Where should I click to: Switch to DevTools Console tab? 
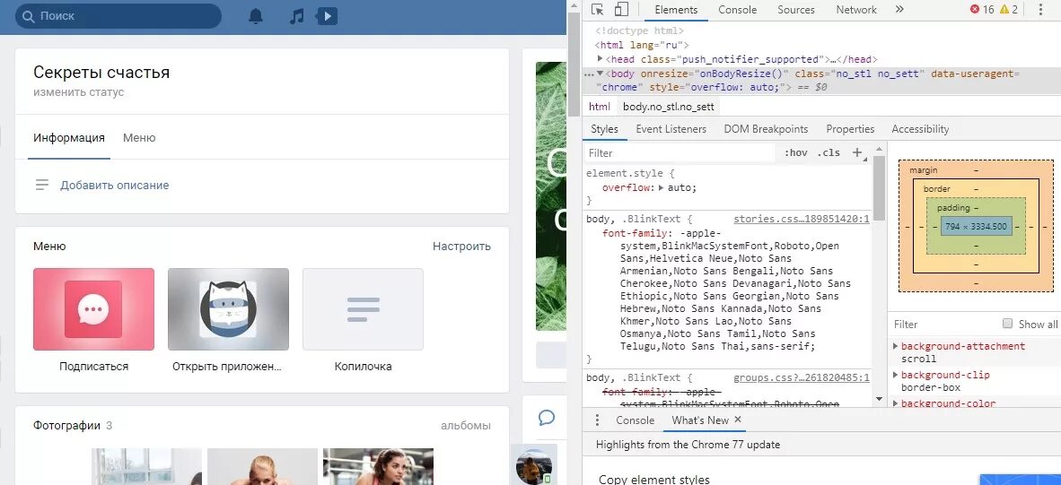tap(738, 10)
